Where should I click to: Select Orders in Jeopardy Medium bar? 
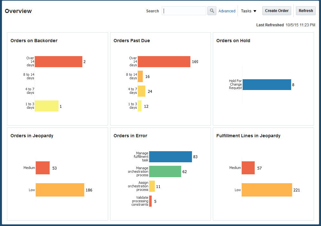pos(43,168)
